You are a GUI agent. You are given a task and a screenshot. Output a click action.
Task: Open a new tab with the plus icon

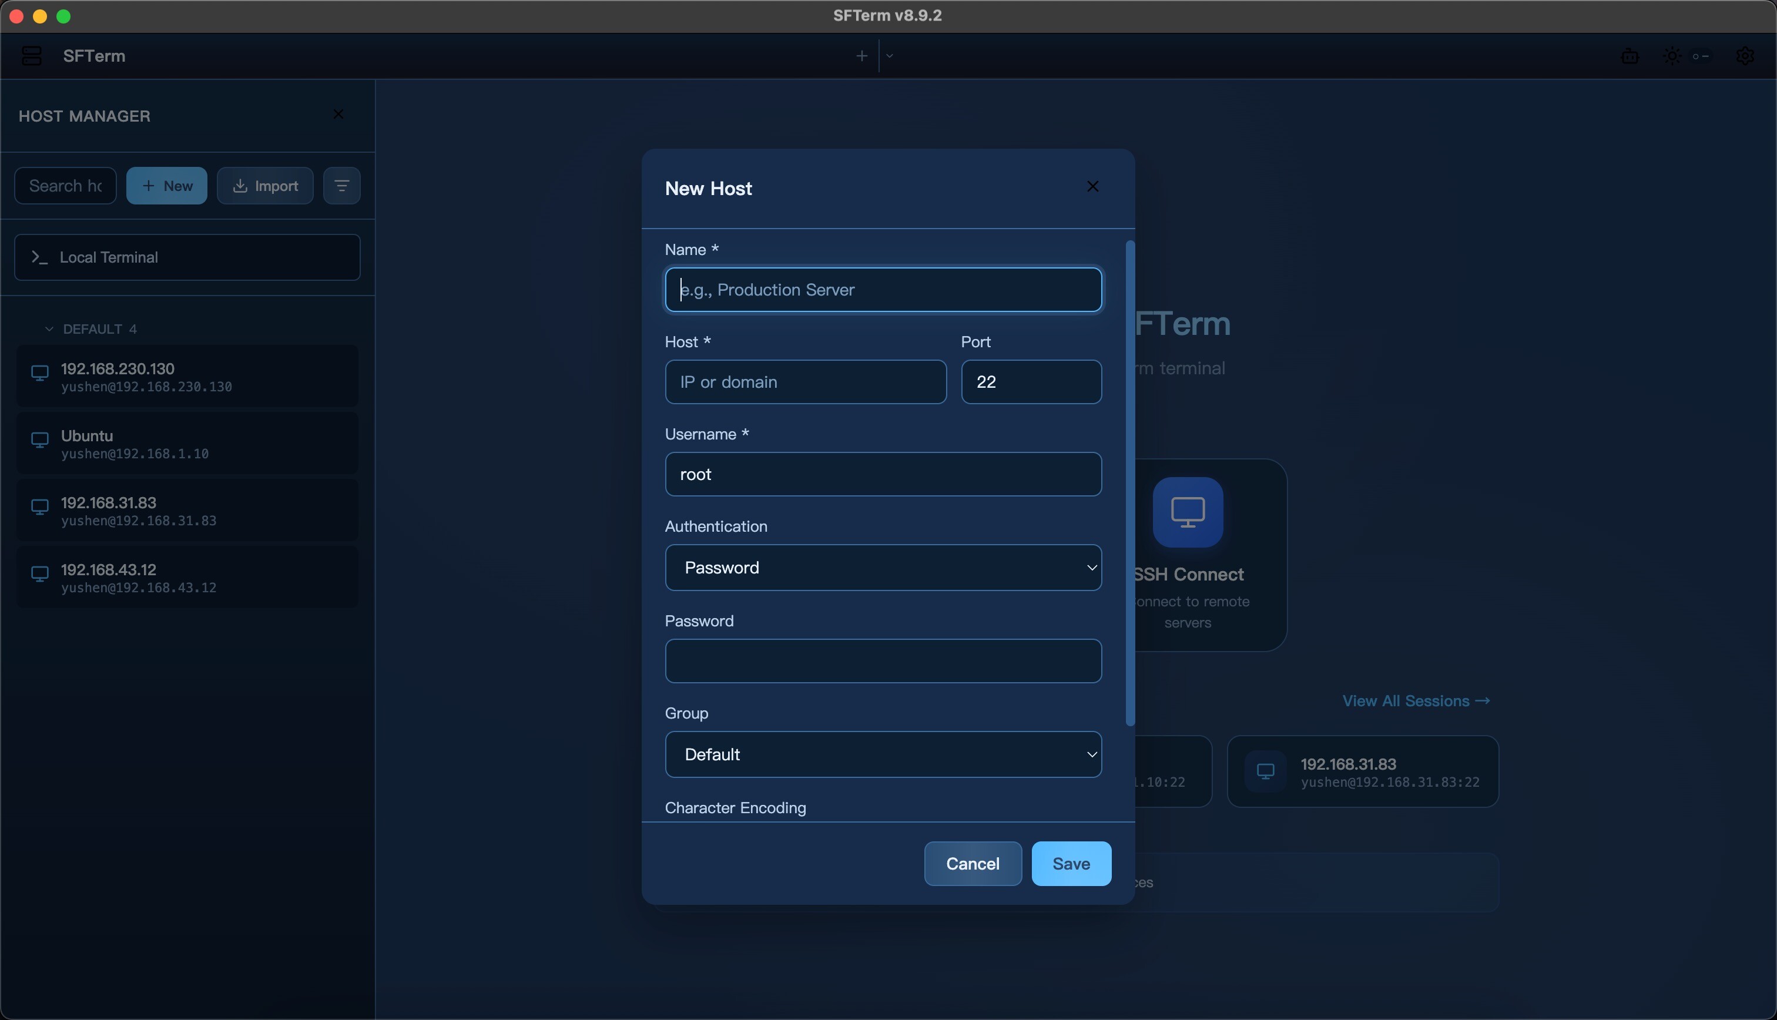click(x=861, y=55)
